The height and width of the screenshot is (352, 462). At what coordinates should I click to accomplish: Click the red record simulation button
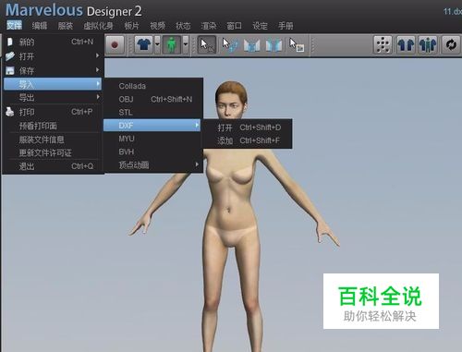tap(115, 45)
